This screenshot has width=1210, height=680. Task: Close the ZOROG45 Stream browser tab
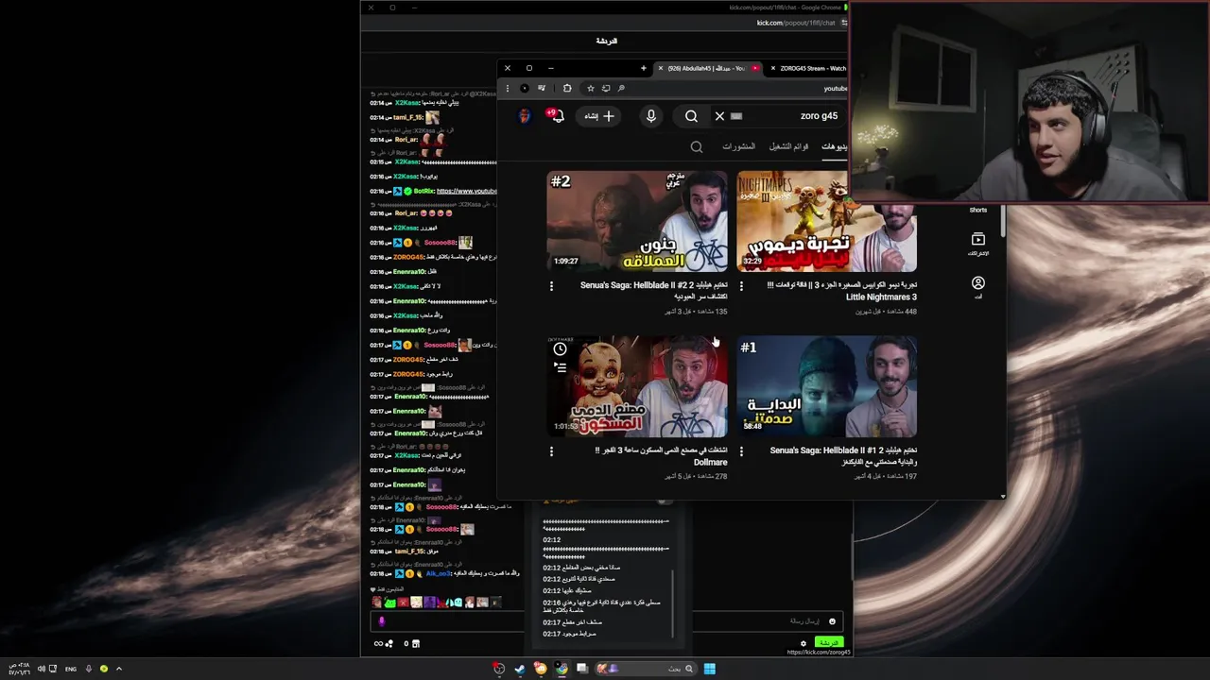772,68
